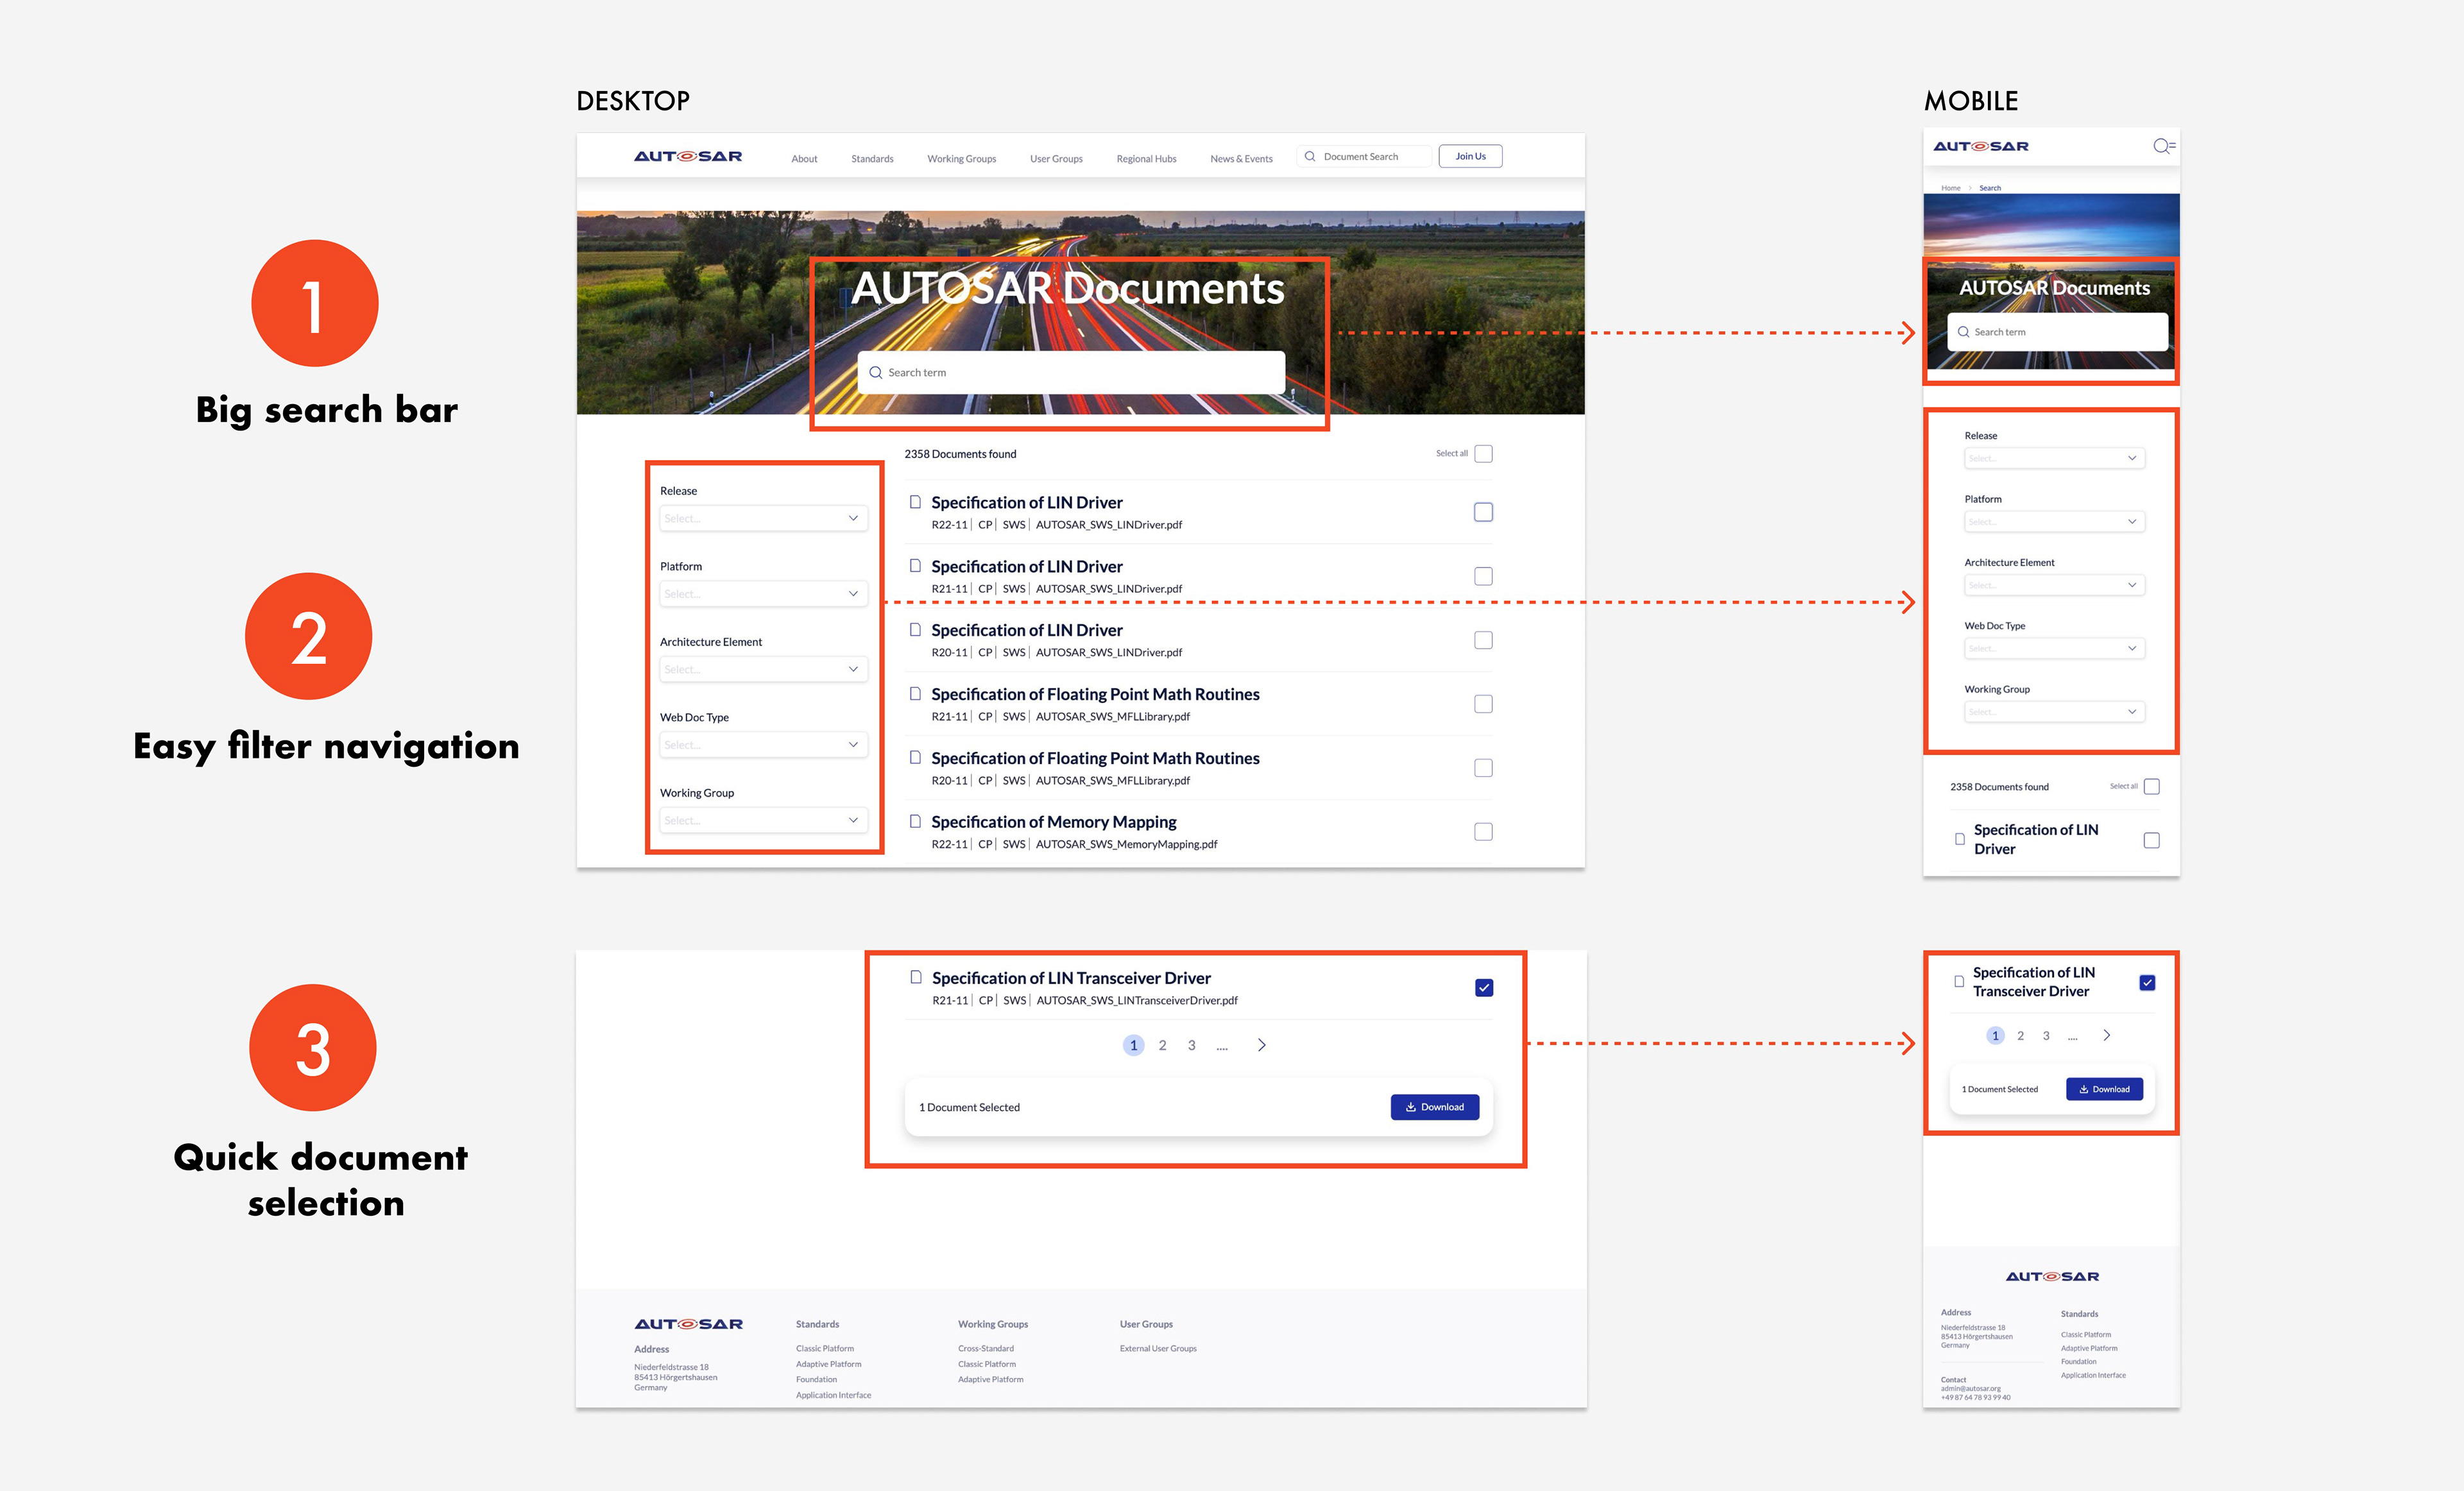Open Cross-Standard link in desktop footer
Screen dimensions: 2464x1491
pos(986,1349)
